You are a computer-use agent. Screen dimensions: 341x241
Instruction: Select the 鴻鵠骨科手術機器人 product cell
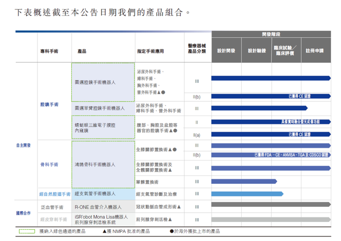(103, 164)
